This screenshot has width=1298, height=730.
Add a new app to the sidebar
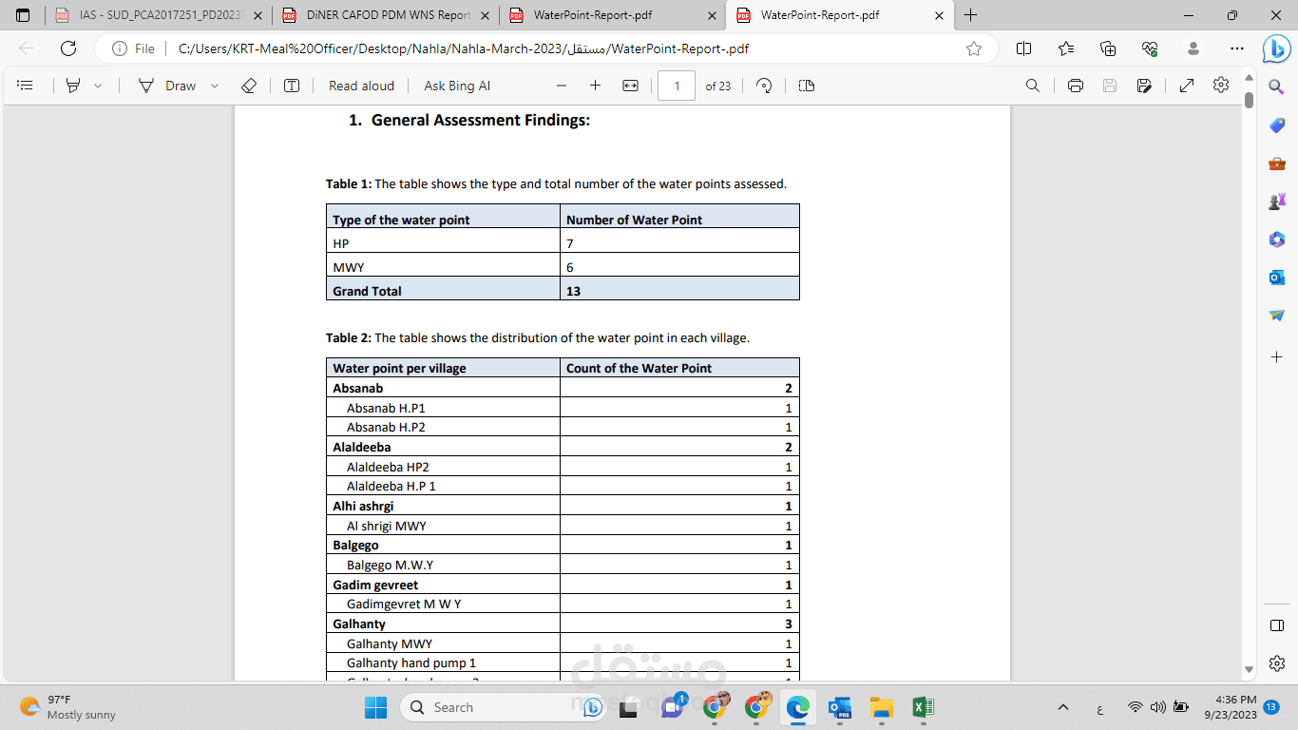tap(1277, 356)
